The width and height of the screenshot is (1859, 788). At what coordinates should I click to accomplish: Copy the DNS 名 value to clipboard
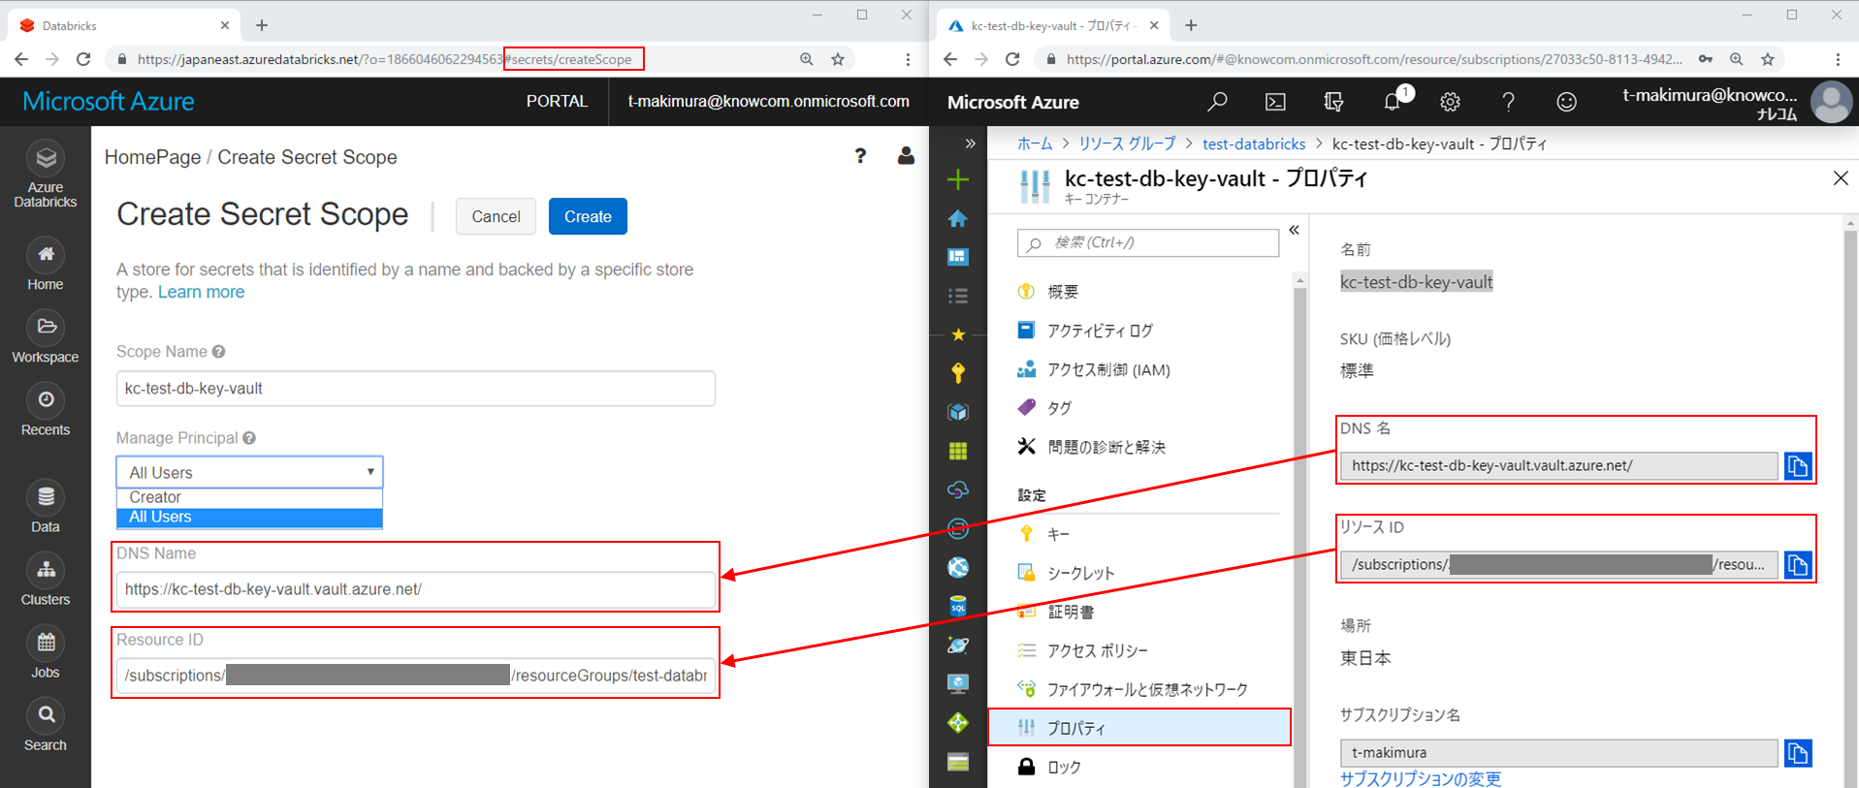1798,466
